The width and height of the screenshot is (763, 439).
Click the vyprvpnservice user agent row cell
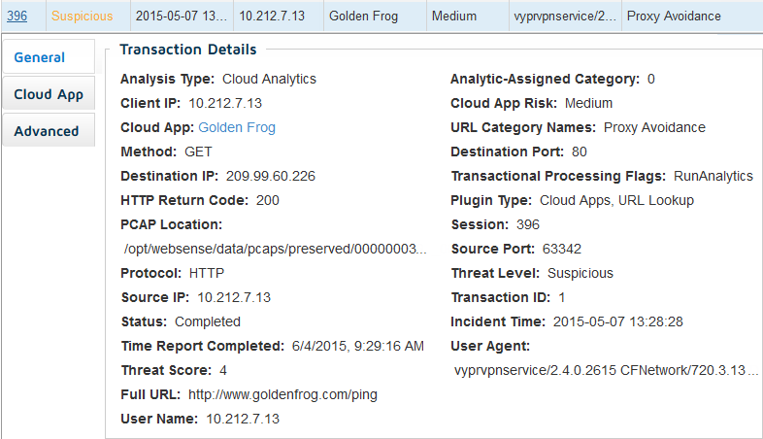pos(565,17)
